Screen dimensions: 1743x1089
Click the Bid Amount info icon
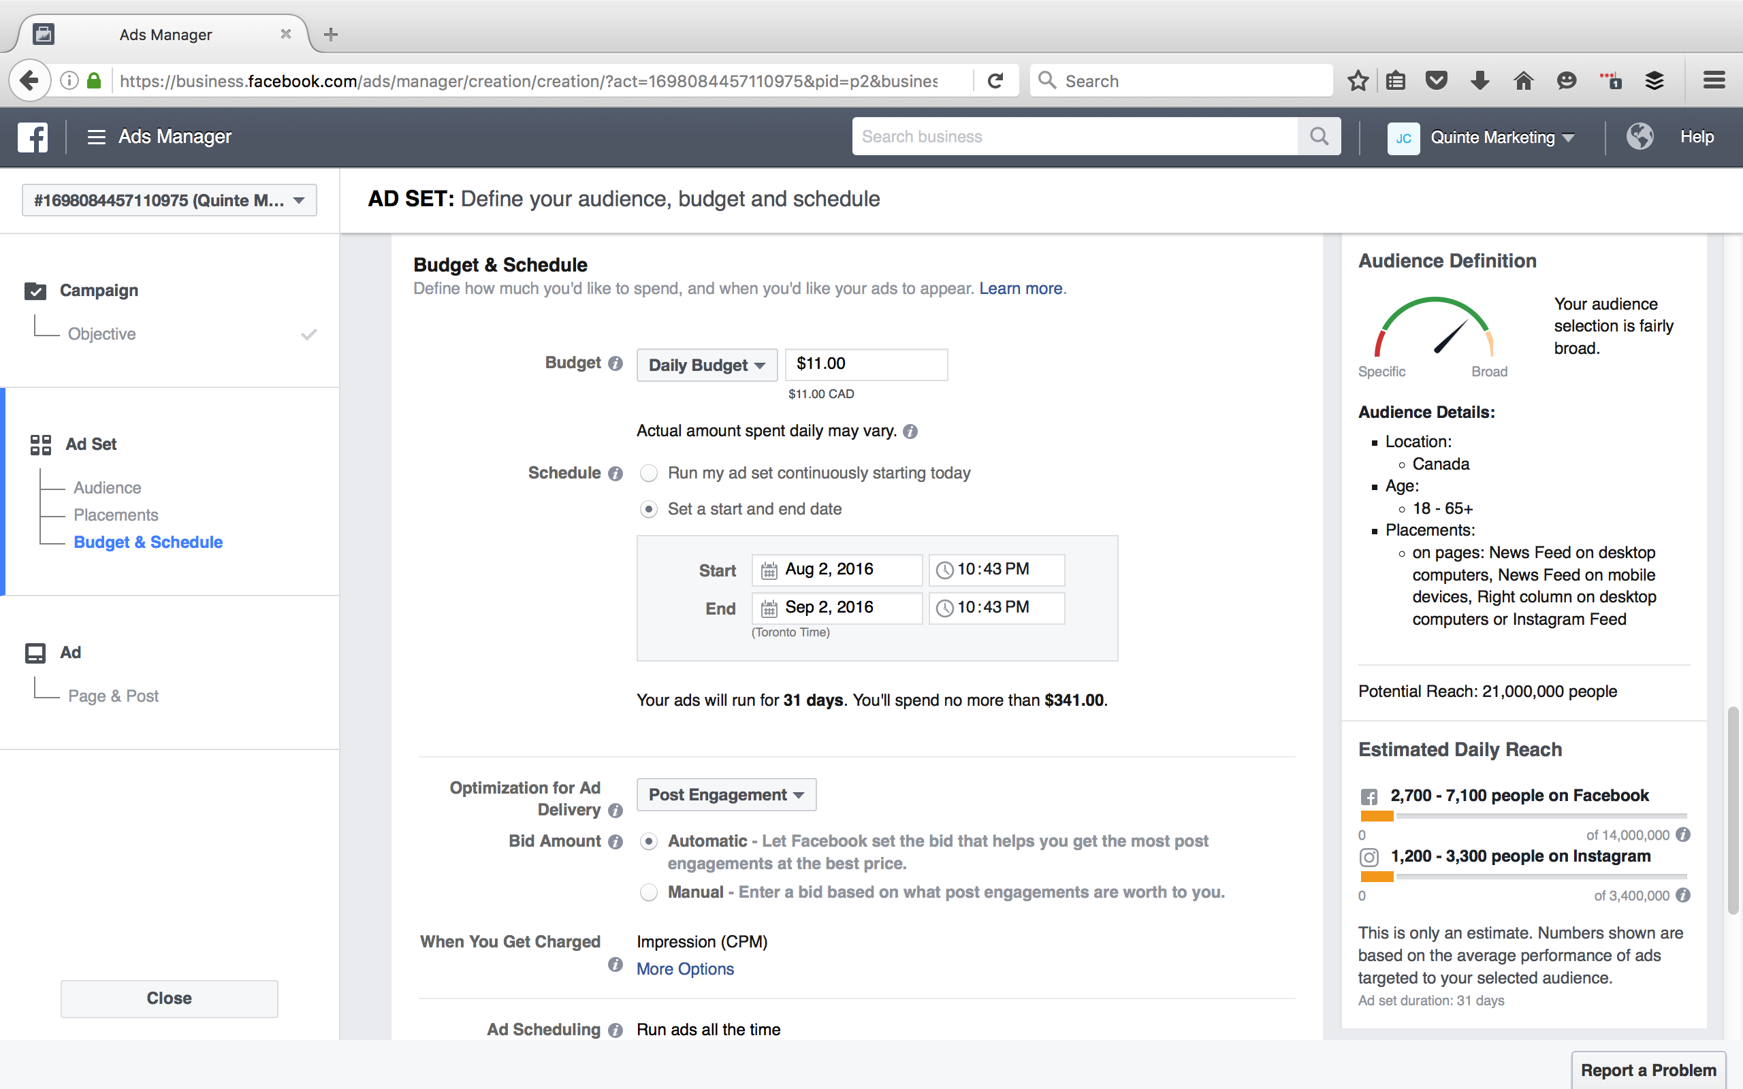coord(615,842)
